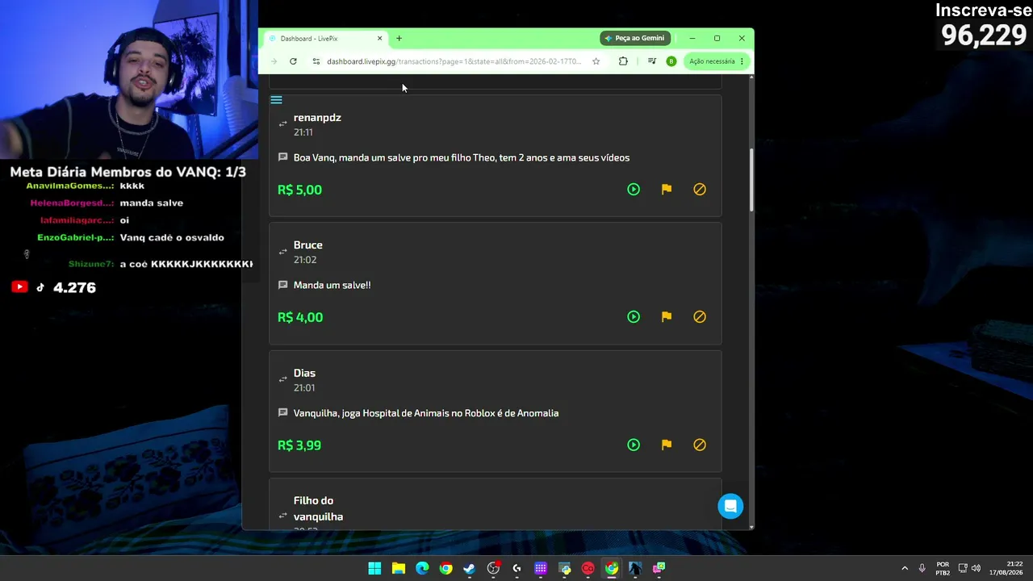Open Logitech G HUB from the taskbar
Image resolution: width=1033 pixels, height=581 pixels.
(517, 568)
